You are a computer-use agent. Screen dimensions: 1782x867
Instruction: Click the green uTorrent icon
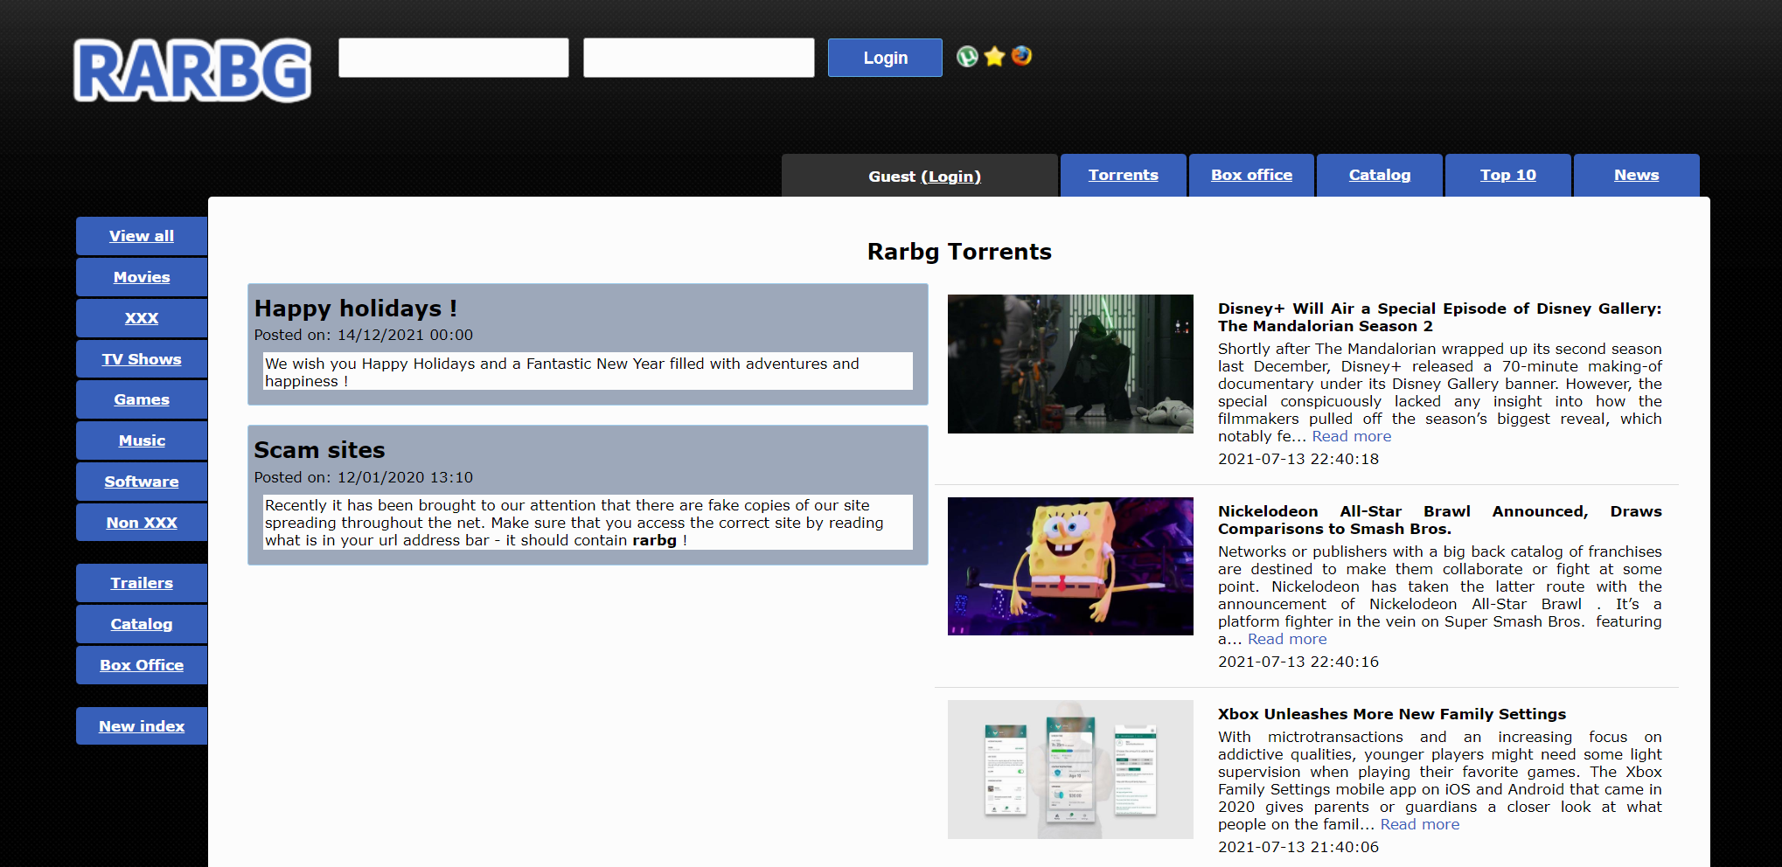[967, 57]
